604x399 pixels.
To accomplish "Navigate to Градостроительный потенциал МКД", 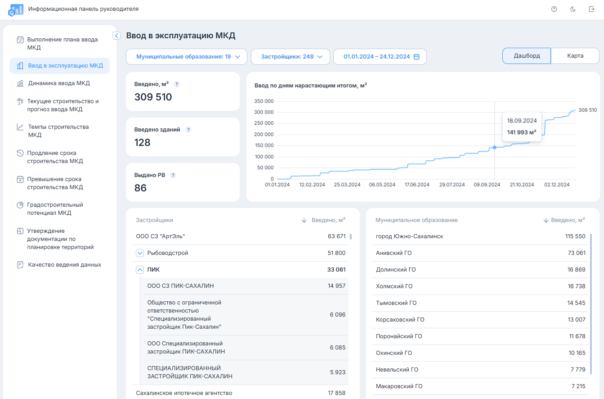I will pyautogui.click(x=59, y=209).
